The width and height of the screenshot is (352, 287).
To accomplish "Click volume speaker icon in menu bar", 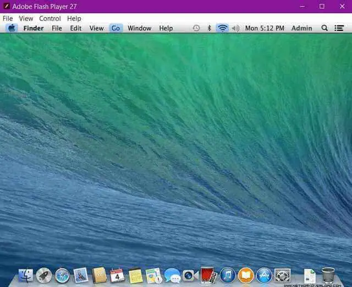I will 236,28.
